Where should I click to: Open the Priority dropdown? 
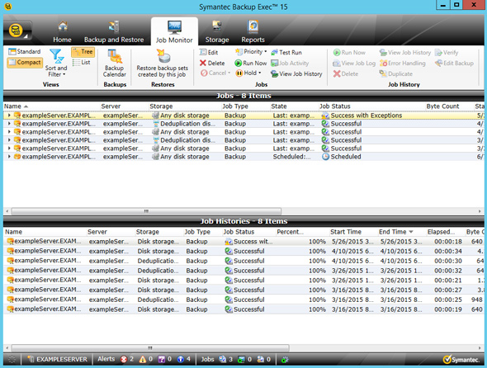click(251, 52)
